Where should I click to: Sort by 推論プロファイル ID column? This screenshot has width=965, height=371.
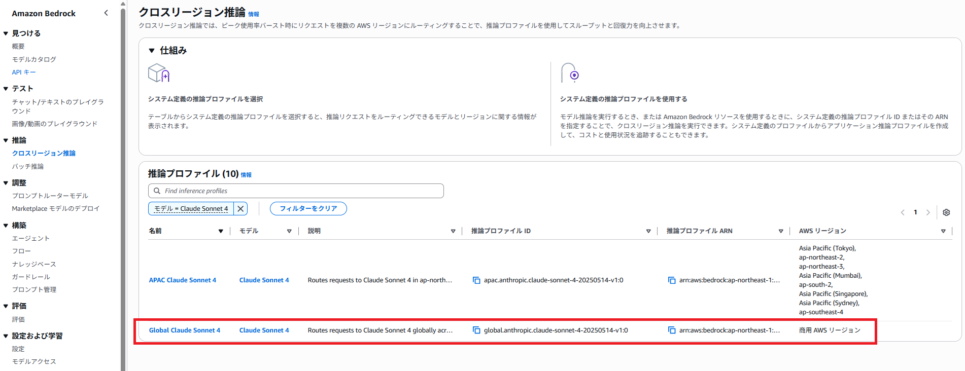coord(648,231)
